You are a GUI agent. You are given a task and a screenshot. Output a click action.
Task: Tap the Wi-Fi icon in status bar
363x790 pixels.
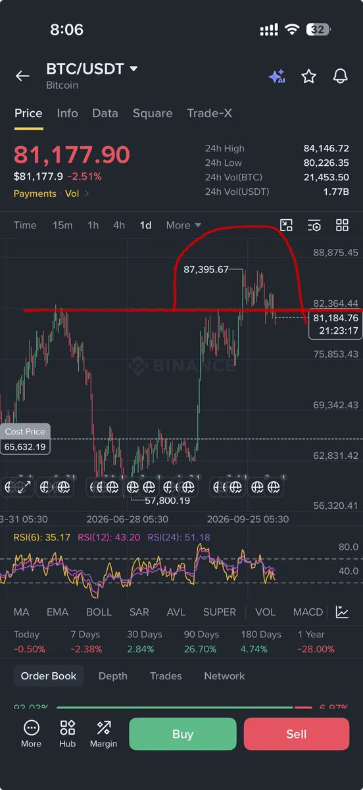(292, 30)
